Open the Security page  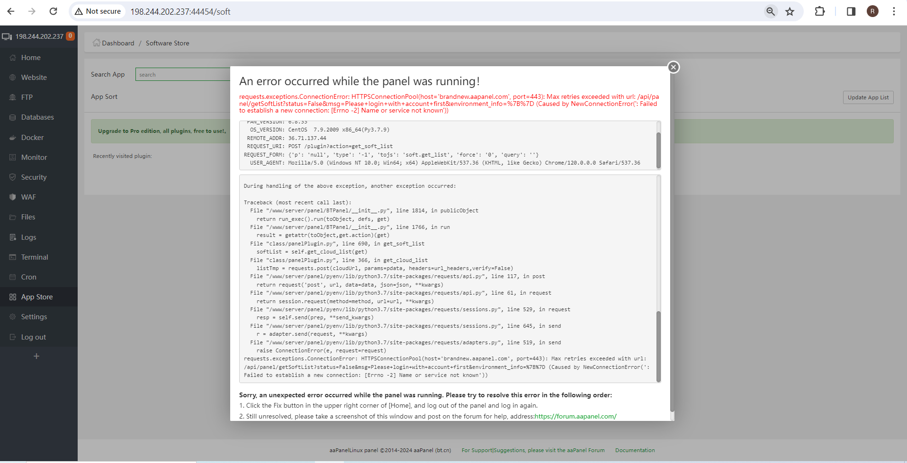point(34,177)
